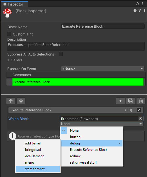The width and height of the screenshot is (147, 177).
Task: Click the lock icon in Inspector tab
Action: click(x=137, y=4)
